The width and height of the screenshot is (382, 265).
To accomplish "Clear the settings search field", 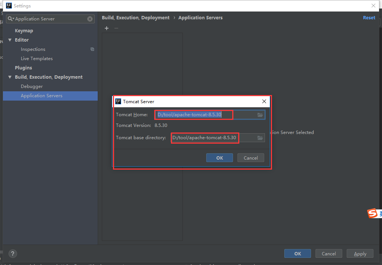I will point(90,19).
